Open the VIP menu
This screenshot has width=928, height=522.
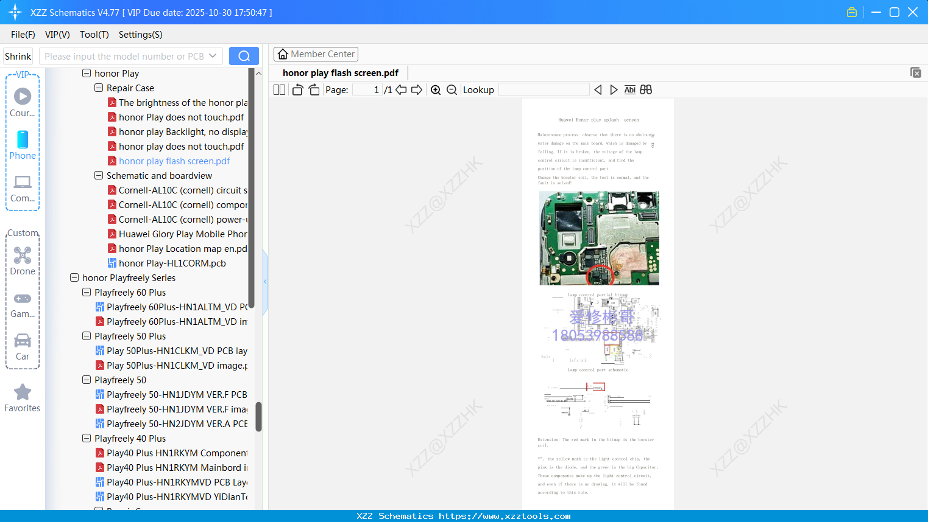(x=57, y=35)
